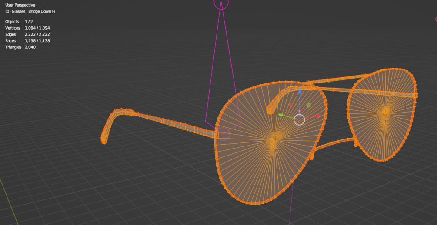Click the red plane handle of the gizmo

(291, 105)
